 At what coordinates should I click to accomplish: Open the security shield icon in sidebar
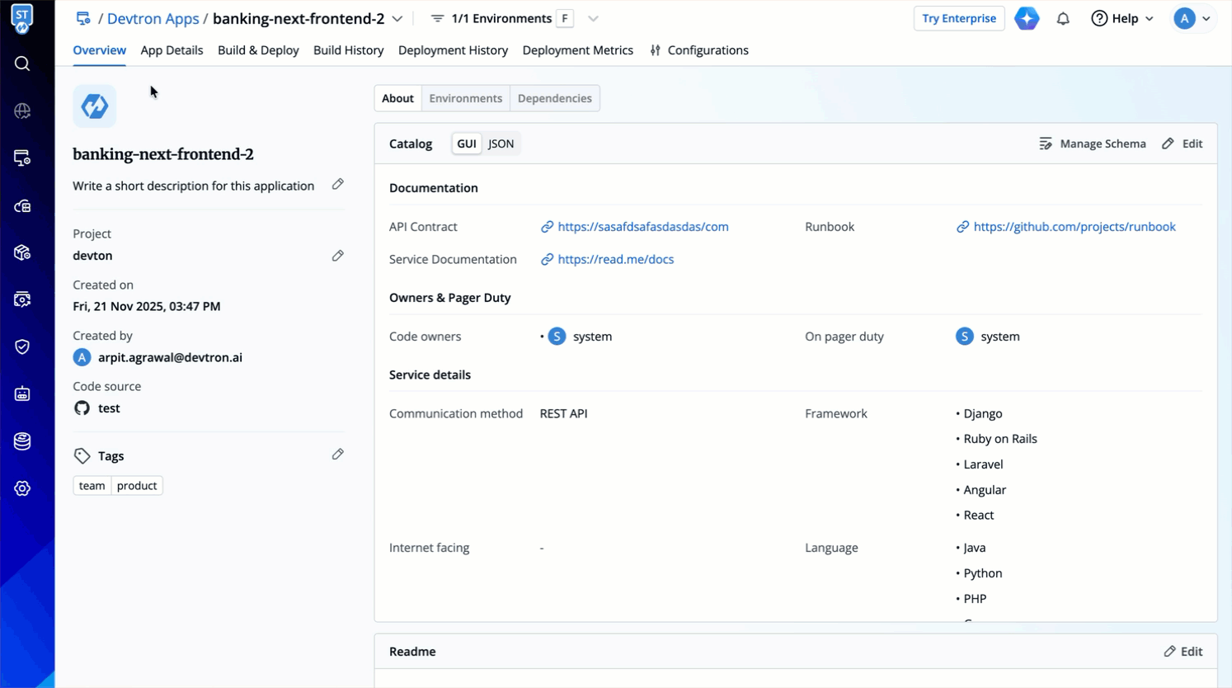click(x=22, y=346)
